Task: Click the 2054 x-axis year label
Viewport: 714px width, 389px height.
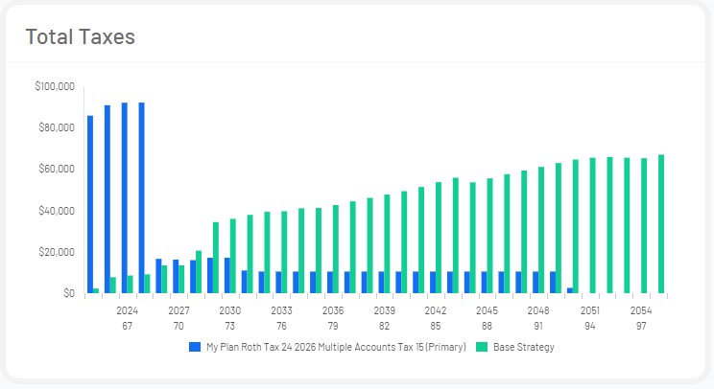Action: [x=641, y=311]
